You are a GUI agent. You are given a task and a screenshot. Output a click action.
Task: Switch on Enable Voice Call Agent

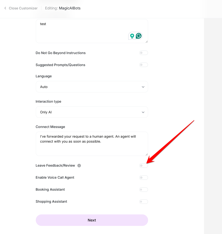143,178
